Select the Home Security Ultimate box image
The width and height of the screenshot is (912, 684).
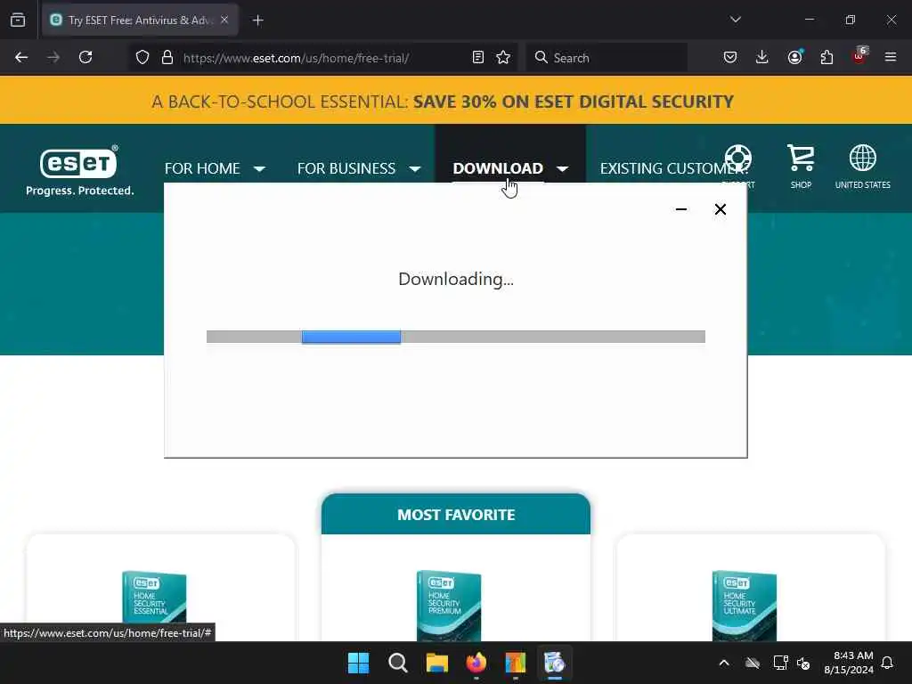tap(745, 605)
